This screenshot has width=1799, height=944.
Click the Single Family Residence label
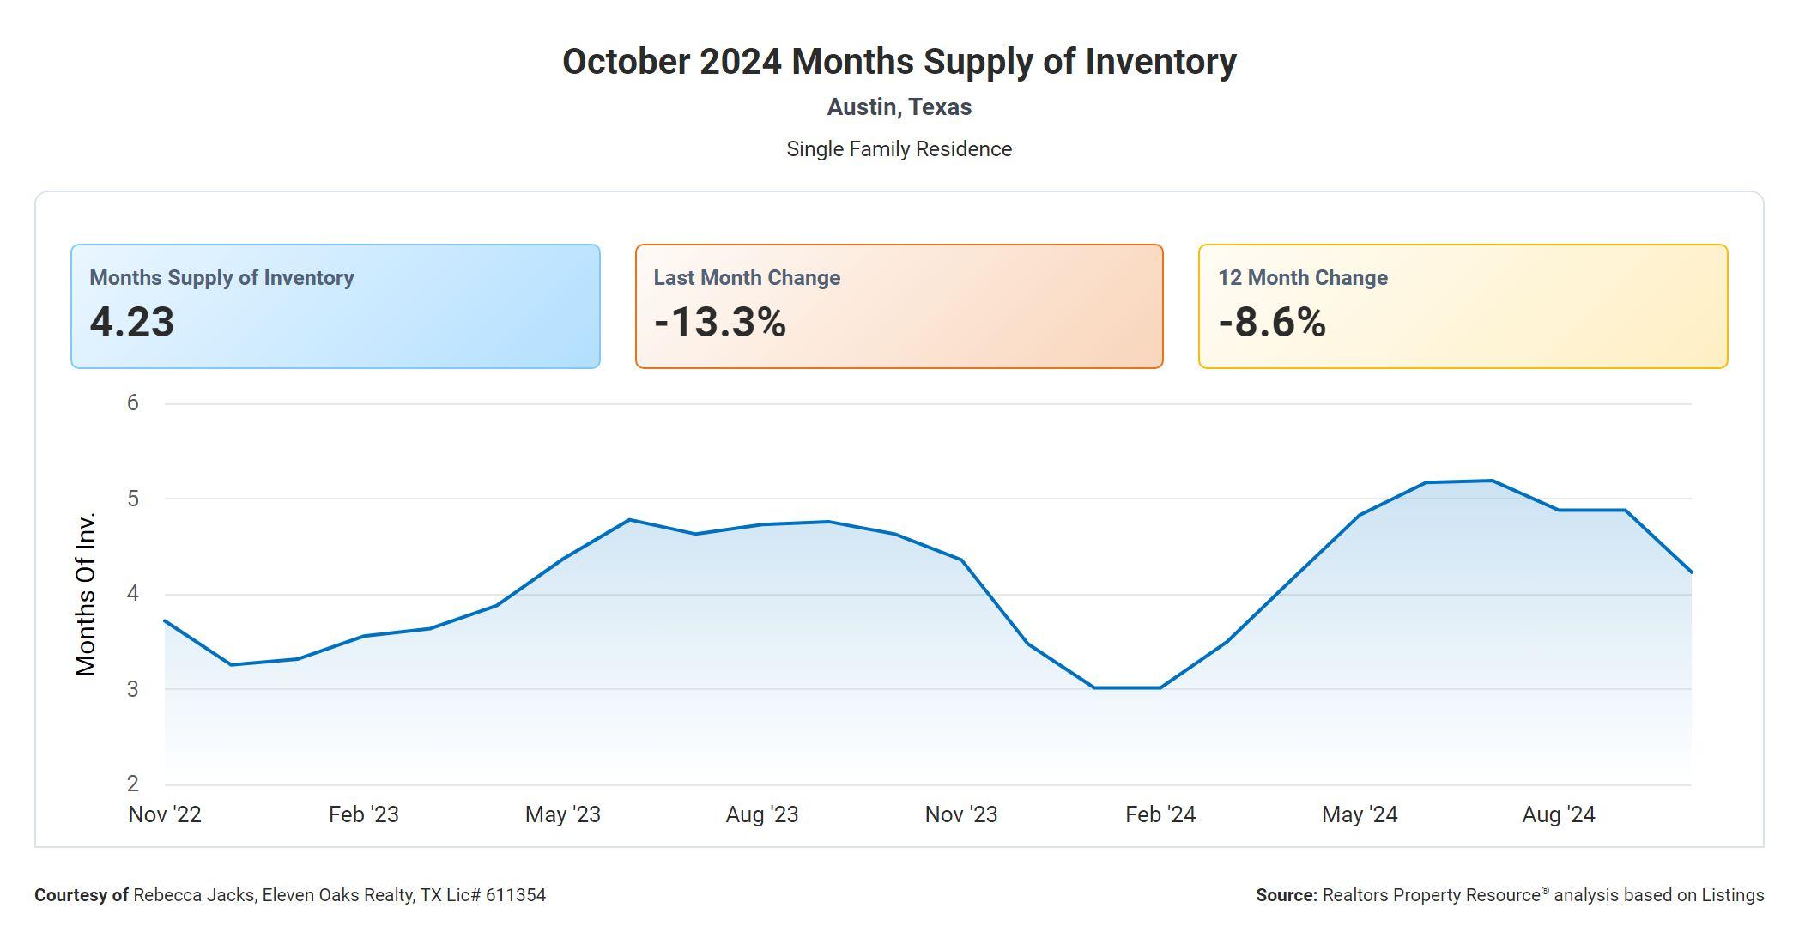[x=899, y=149]
